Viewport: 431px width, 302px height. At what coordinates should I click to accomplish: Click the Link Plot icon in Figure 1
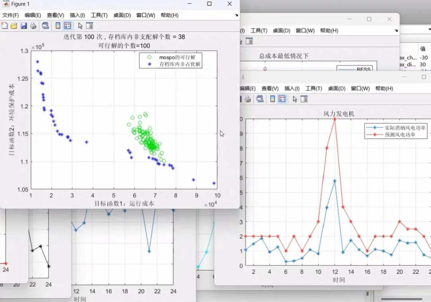click(x=45, y=26)
